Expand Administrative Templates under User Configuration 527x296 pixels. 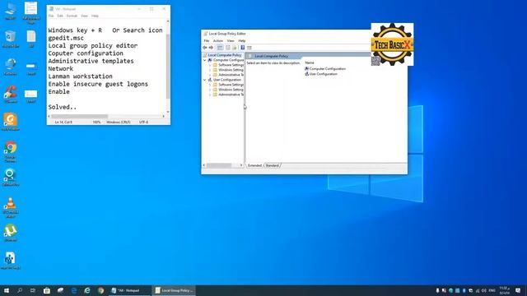pos(210,95)
